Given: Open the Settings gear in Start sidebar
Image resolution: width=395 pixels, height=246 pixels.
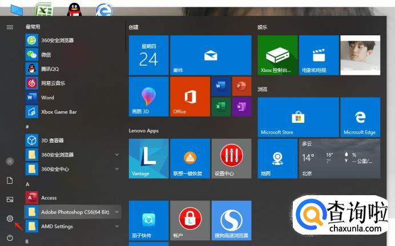Looking at the screenshot, I should coord(10,219).
